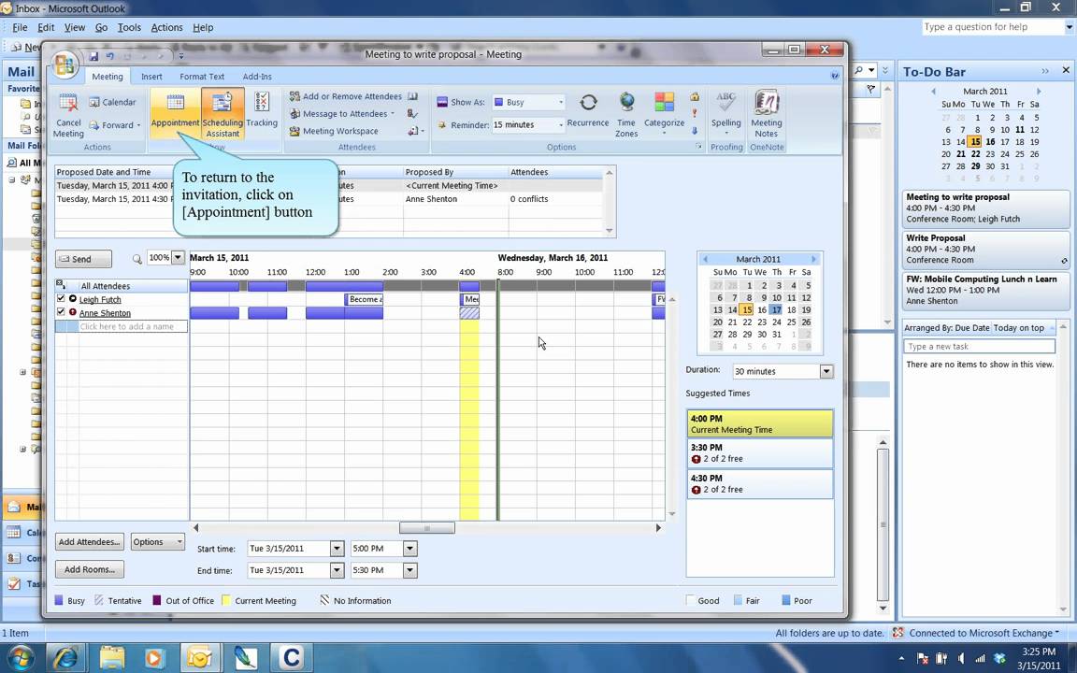Image resolution: width=1077 pixels, height=673 pixels.
Task: Open the 100% zoom dropdown
Action: [178, 258]
